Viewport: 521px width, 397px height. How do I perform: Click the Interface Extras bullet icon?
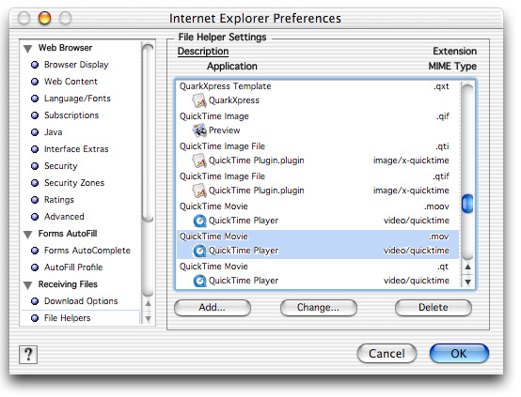click(x=35, y=149)
